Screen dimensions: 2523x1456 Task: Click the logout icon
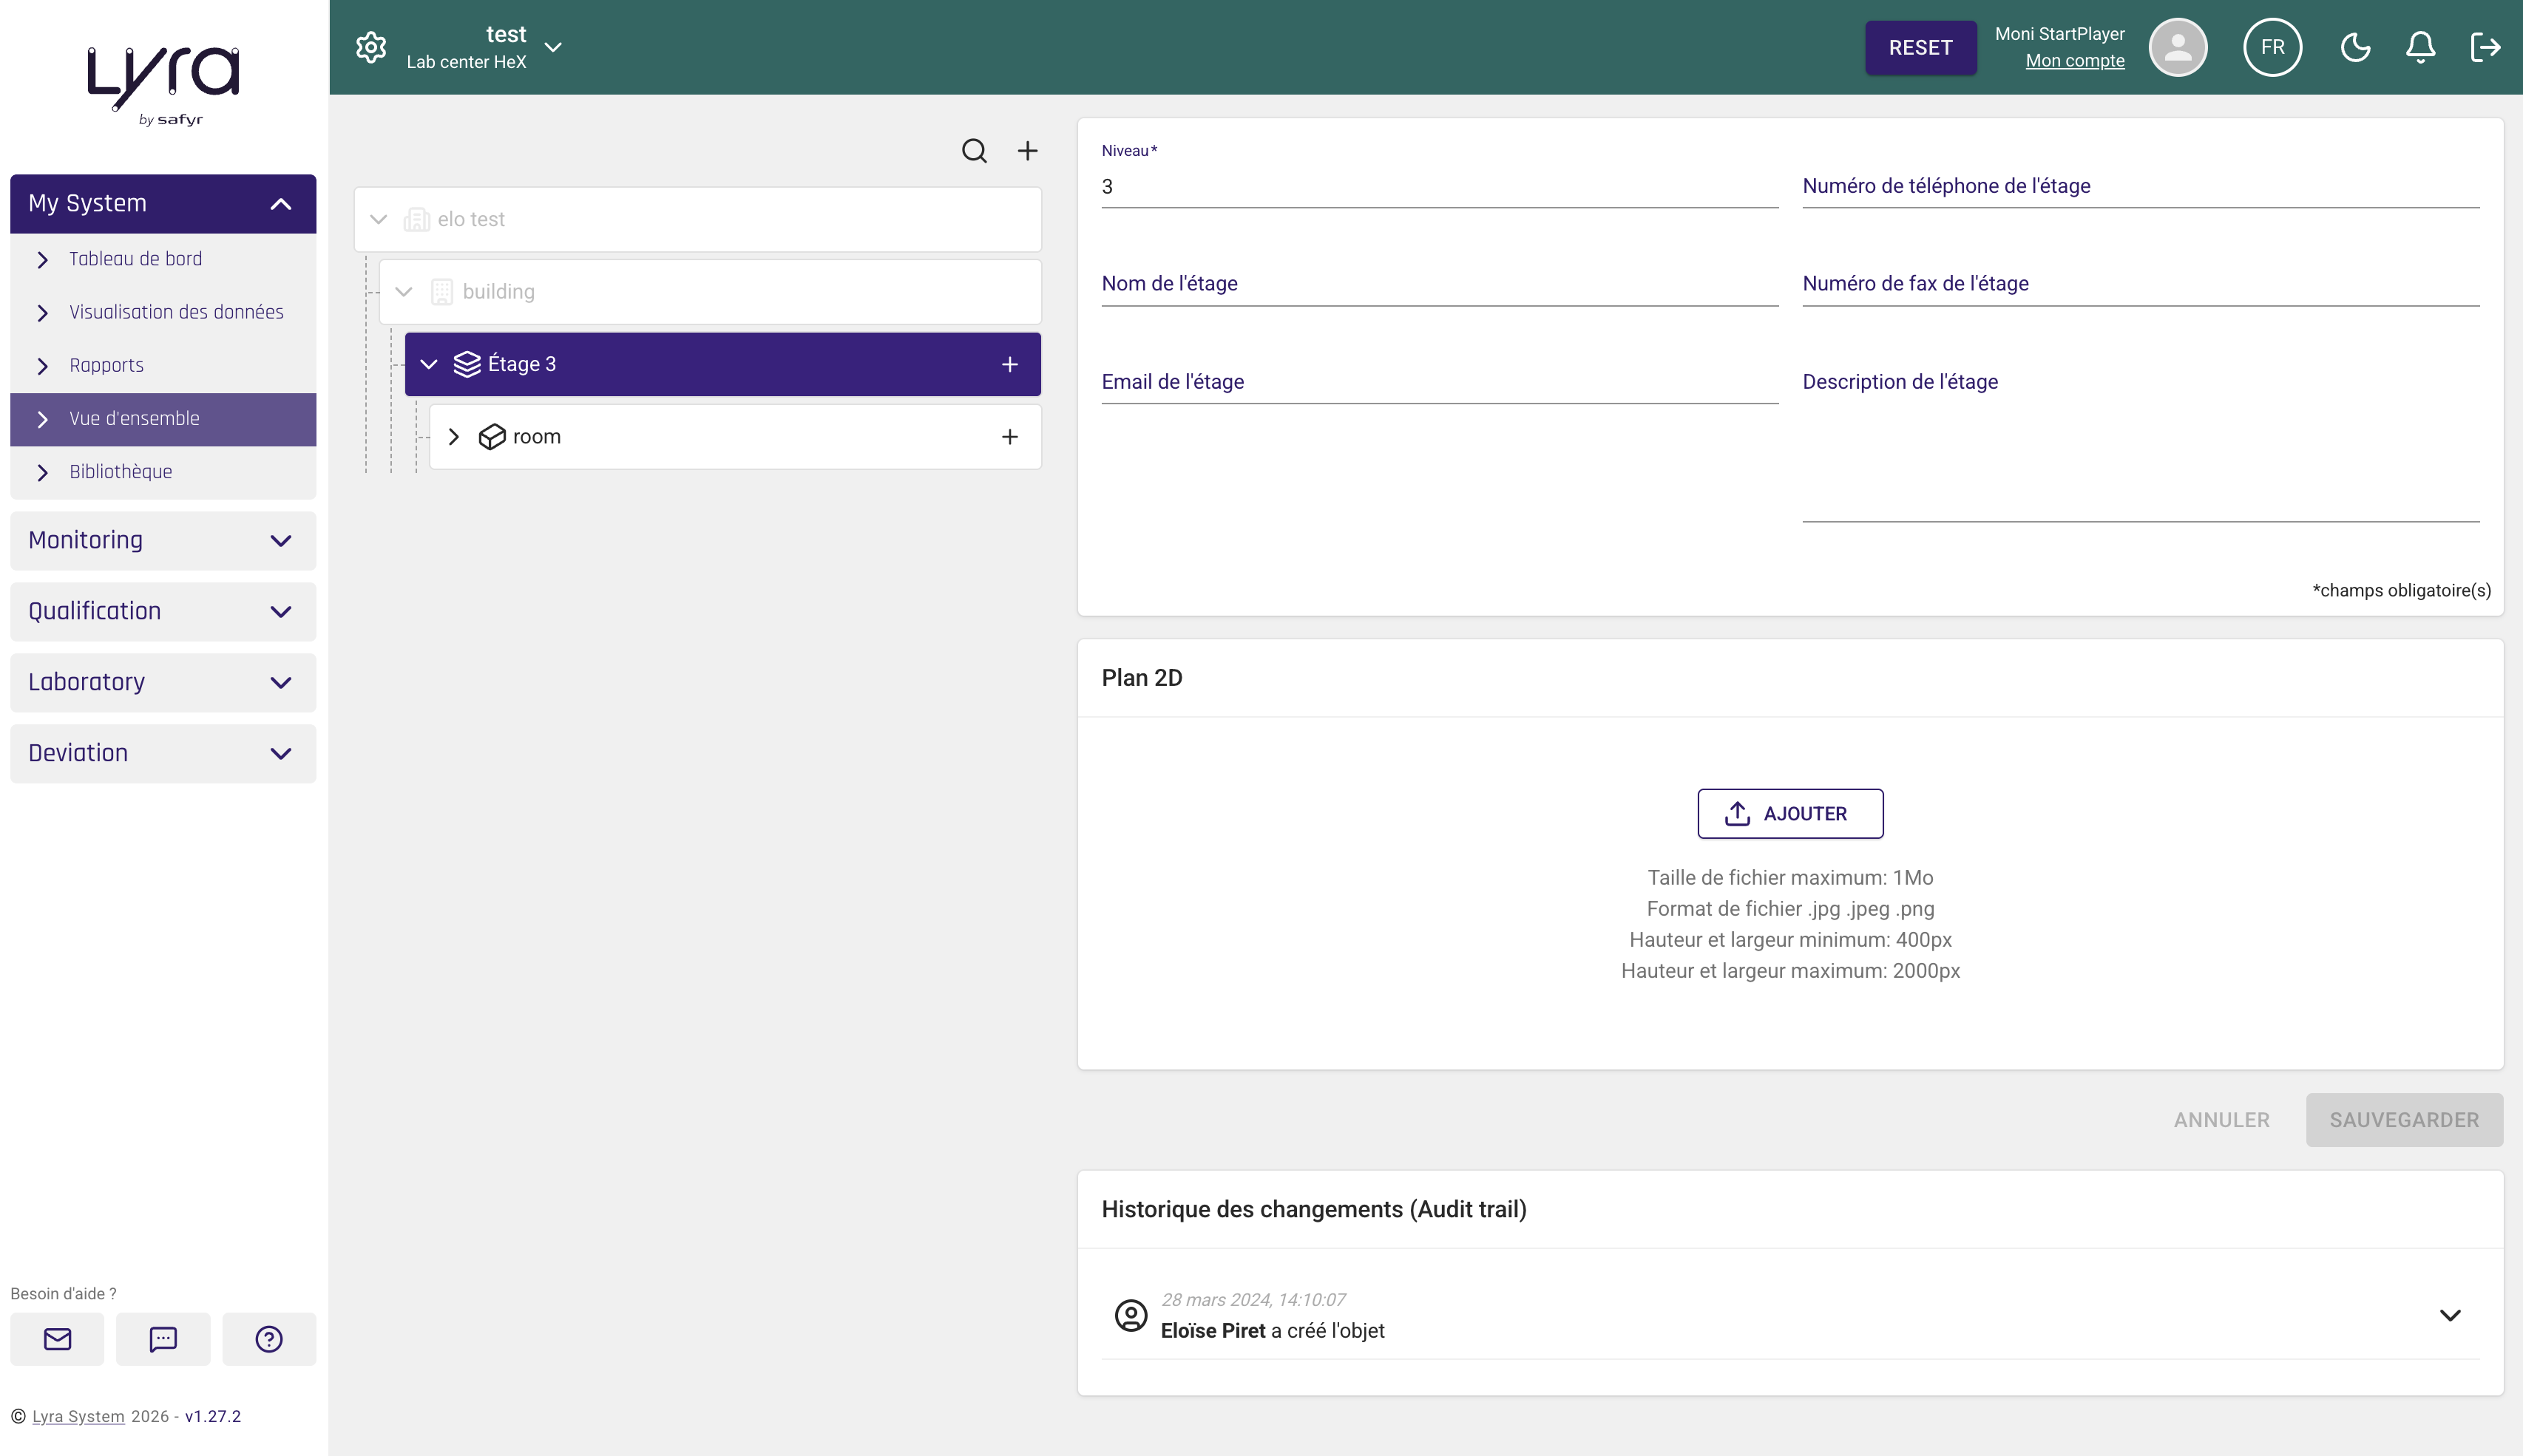[x=2485, y=47]
